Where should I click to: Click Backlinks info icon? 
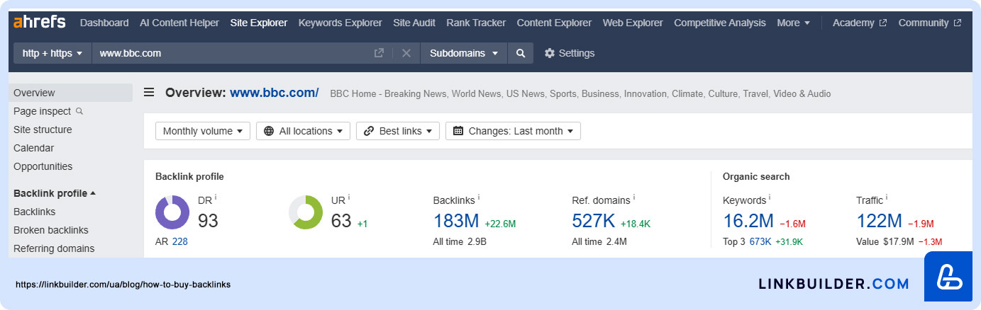(x=479, y=198)
